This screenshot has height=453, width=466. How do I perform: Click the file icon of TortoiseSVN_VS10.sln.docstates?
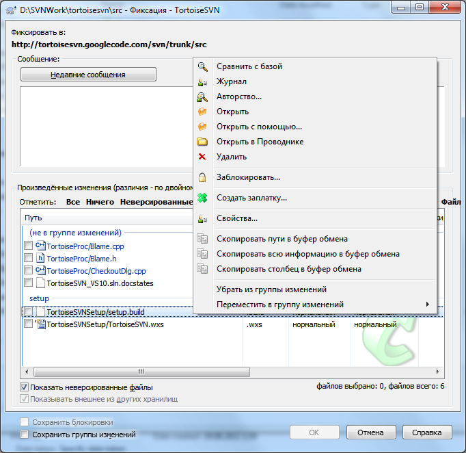coord(40,283)
